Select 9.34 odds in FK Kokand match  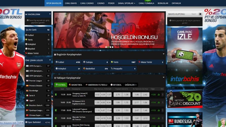pyautogui.click(x=109, y=102)
